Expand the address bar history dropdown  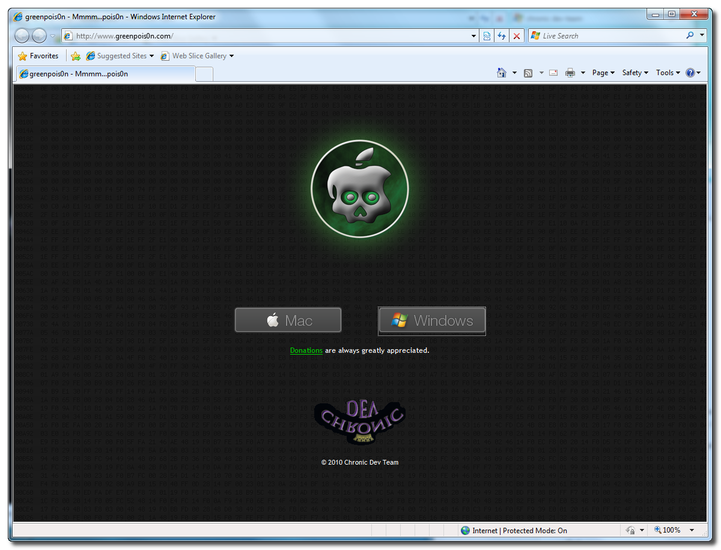473,36
